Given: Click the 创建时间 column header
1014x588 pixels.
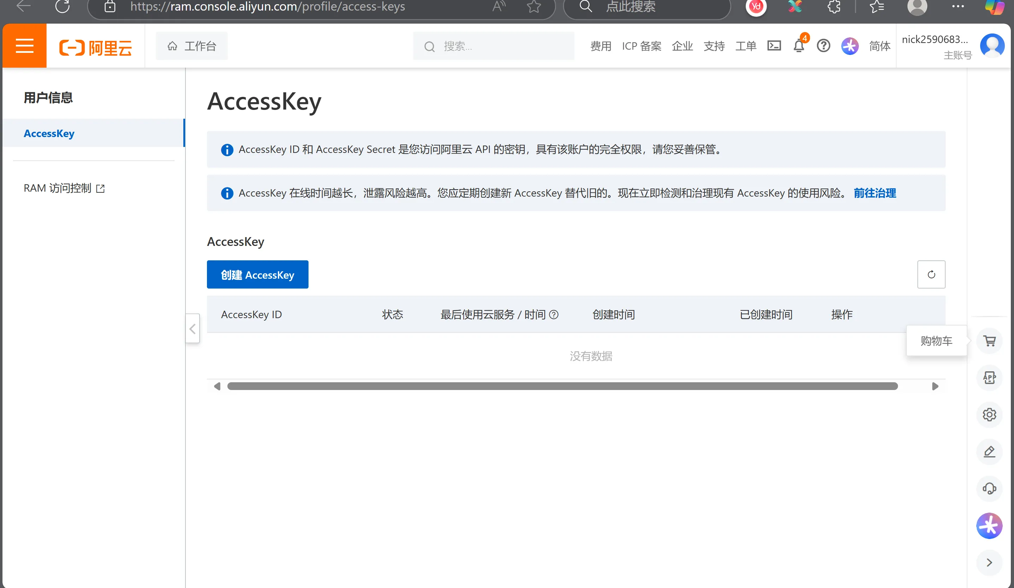Looking at the screenshot, I should [613, 315].
